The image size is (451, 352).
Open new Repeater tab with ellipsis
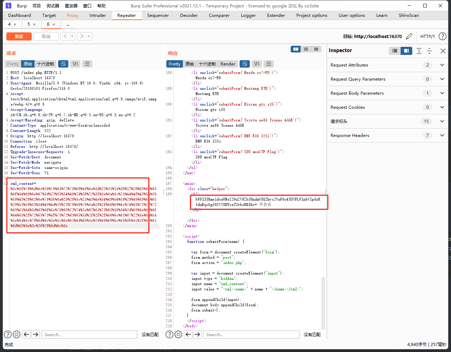(68, 24)
